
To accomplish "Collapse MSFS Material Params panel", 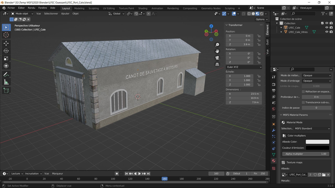I will coord(281,115).
